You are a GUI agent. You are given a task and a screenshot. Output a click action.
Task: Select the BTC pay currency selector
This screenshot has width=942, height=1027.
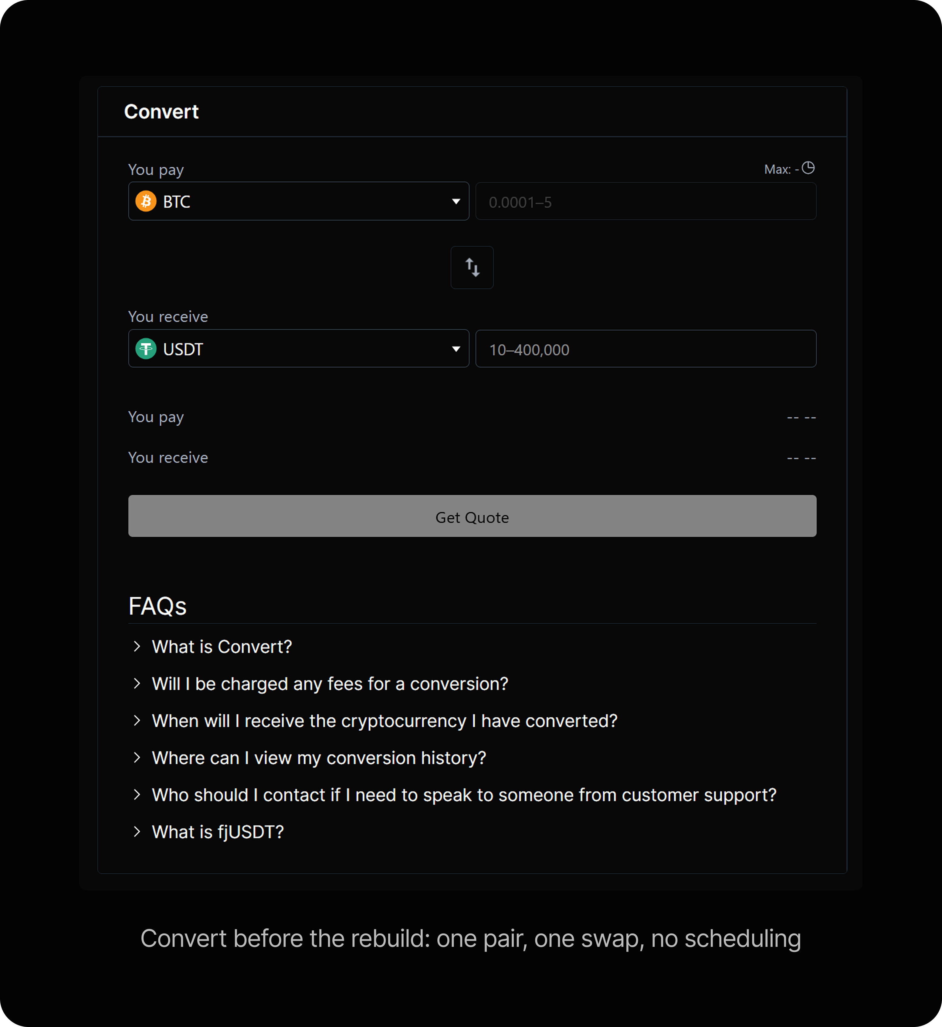point(299,201)
